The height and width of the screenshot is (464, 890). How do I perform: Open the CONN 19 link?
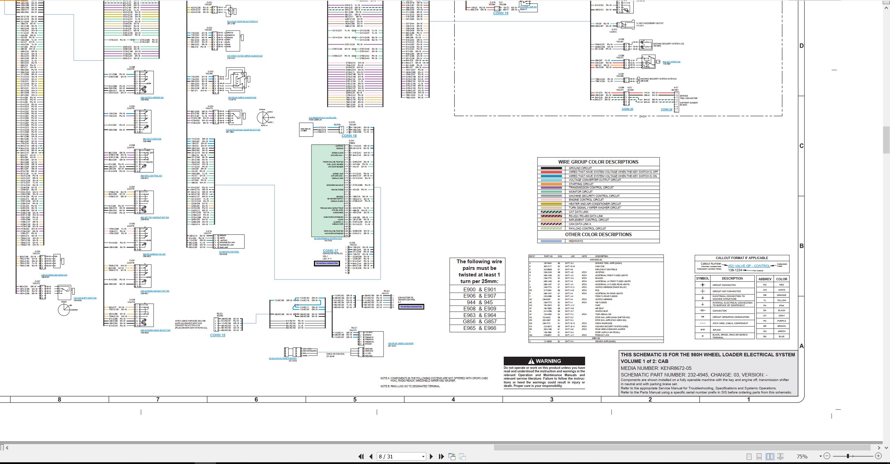point(501,13)
